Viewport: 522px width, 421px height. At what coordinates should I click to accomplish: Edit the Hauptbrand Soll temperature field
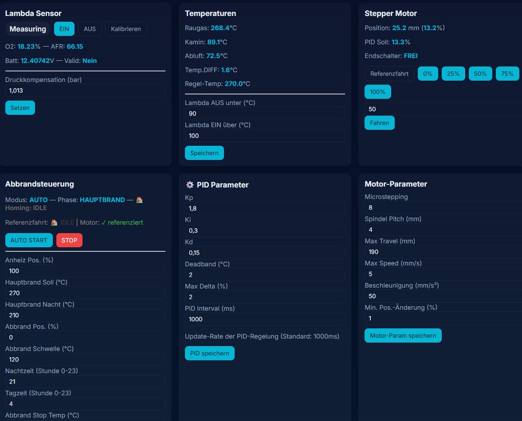coord(85,293)
